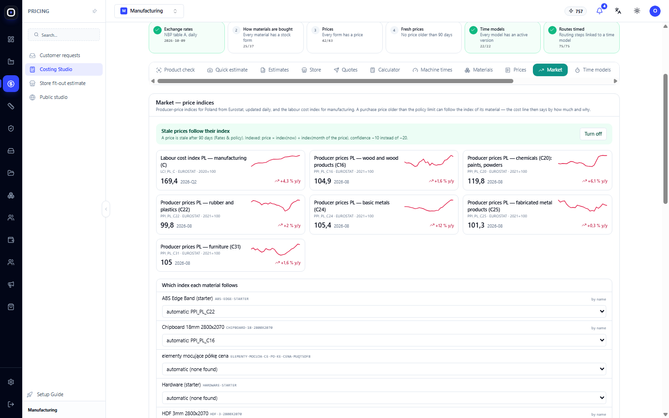Open settings gear in left rail
This screenshot has height=418, width=669.
click(11, 382)
